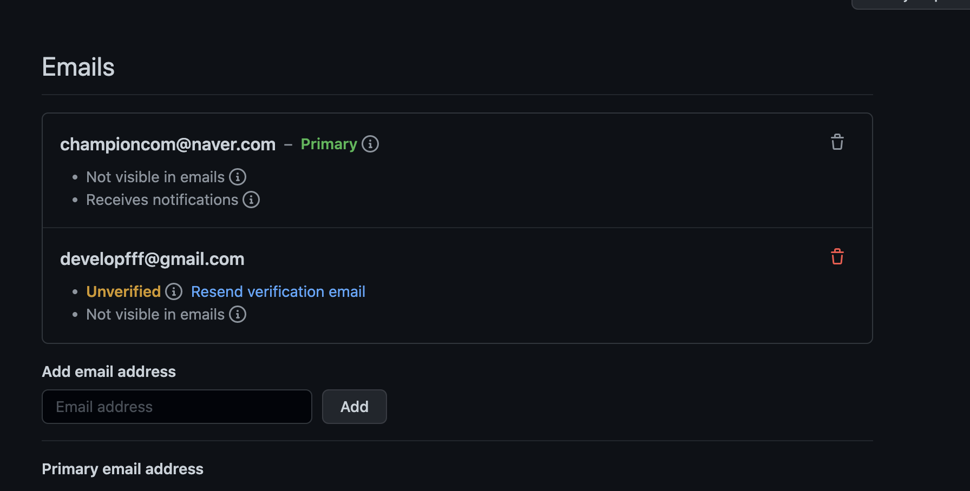Click info icon after first Not visible in emails

pyautogui.click(x=238, y=177)
